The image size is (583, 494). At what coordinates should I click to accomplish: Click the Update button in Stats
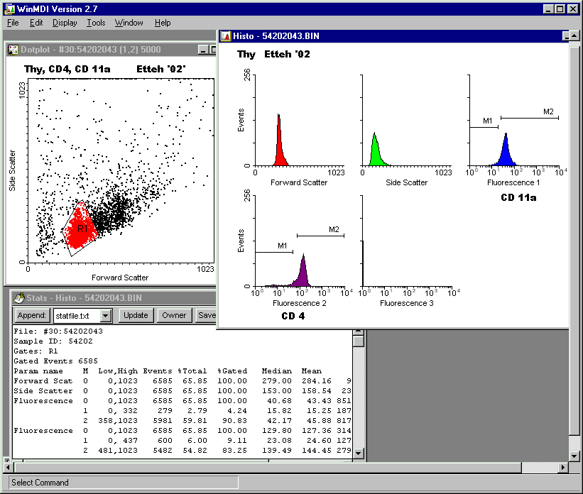(136, 315)
